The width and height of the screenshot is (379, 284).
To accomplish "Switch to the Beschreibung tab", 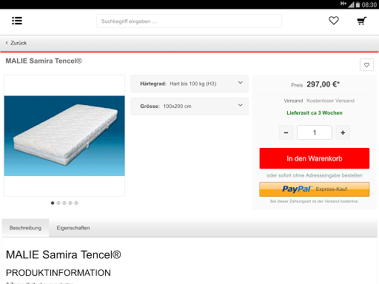I will tap(25, 228).
